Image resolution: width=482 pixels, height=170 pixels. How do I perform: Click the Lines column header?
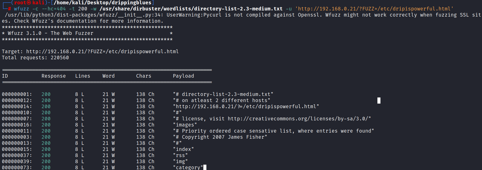pos(83,76)
